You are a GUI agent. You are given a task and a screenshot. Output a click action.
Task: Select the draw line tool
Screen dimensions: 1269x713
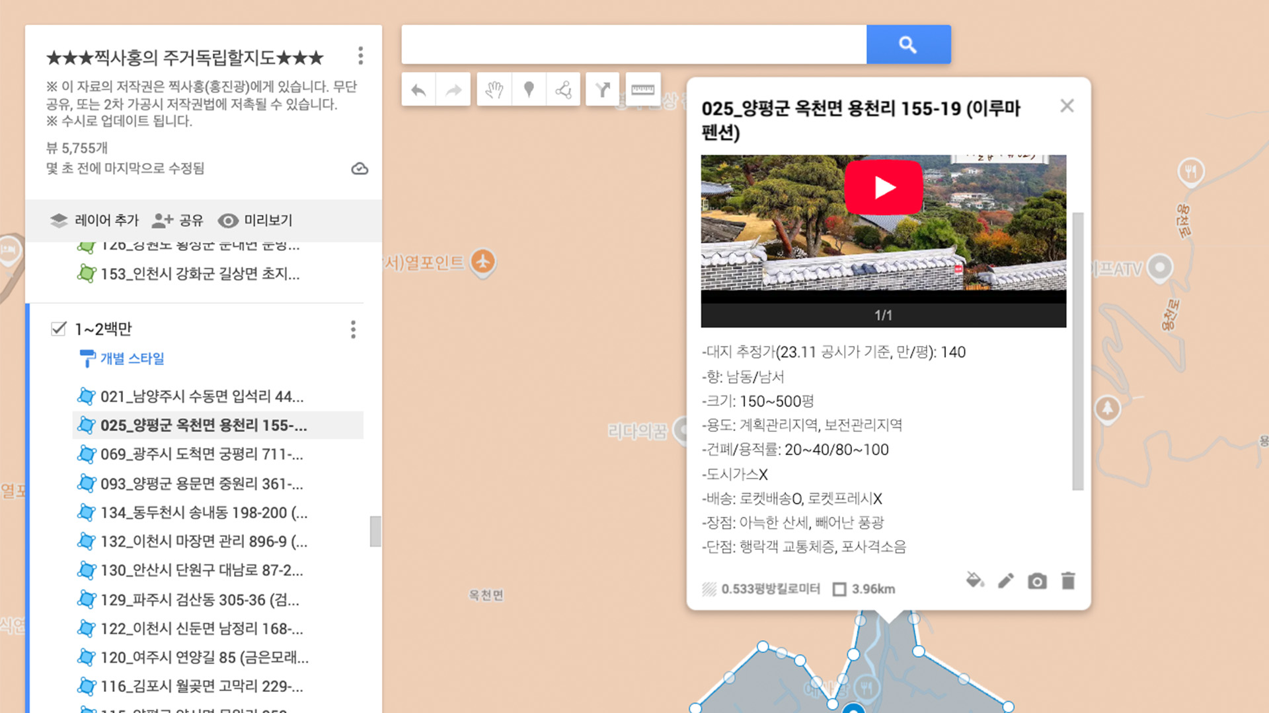pyautogui.click(x=563, y=90)
